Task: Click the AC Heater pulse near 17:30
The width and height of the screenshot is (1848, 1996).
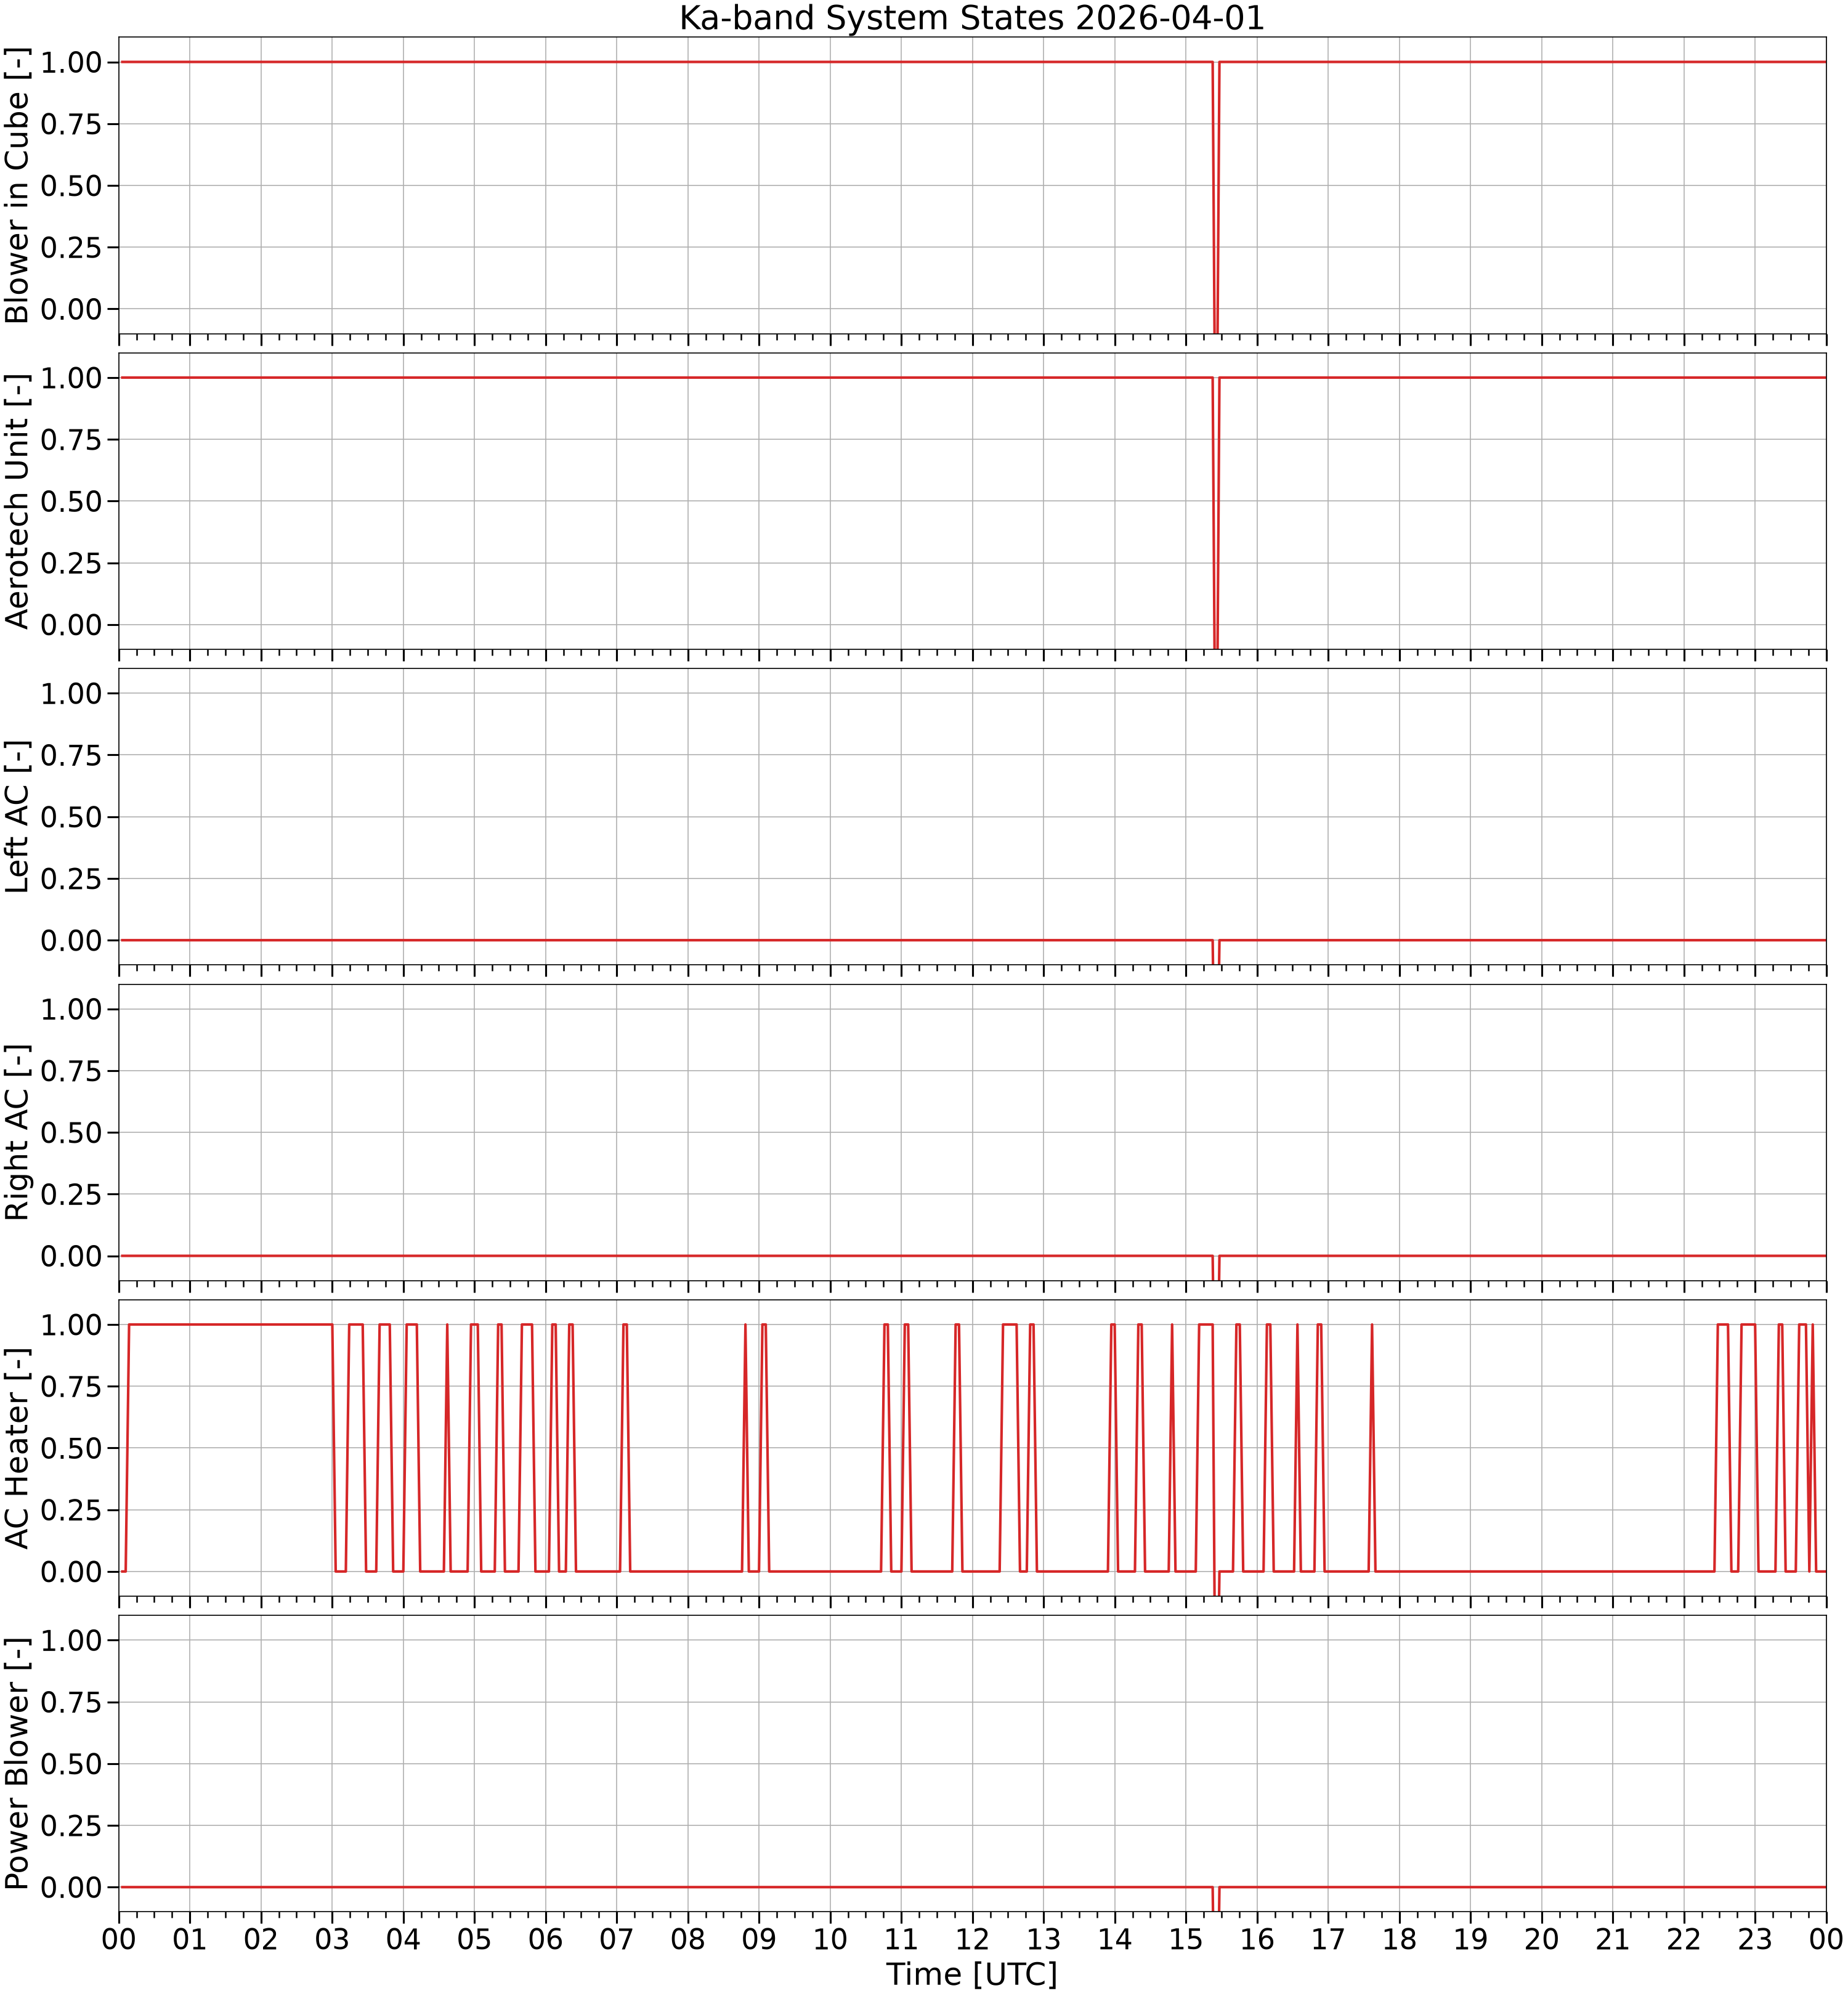Action: [1371, 1447]
